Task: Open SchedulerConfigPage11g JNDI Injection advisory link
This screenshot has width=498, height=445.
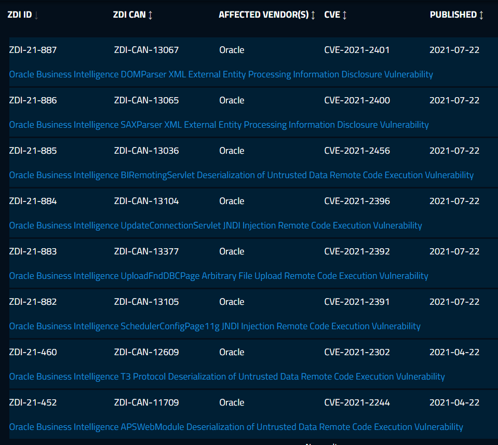Action: 214,326
